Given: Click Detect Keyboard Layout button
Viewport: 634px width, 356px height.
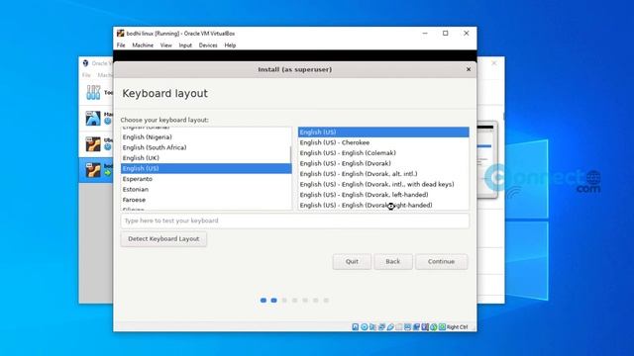Looking at the screenshot, I should 163,239.
